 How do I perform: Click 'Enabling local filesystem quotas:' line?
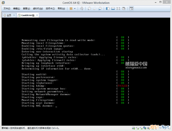tap(48, 46)
